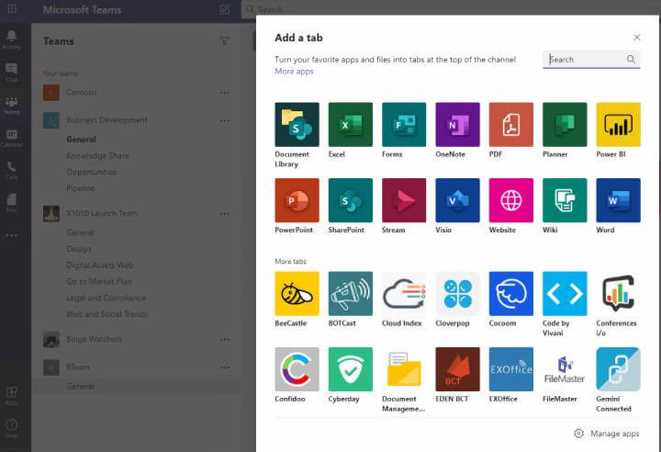Open the Opportunities channel
The image size is (661, 452).
click(x=91, y=172)
